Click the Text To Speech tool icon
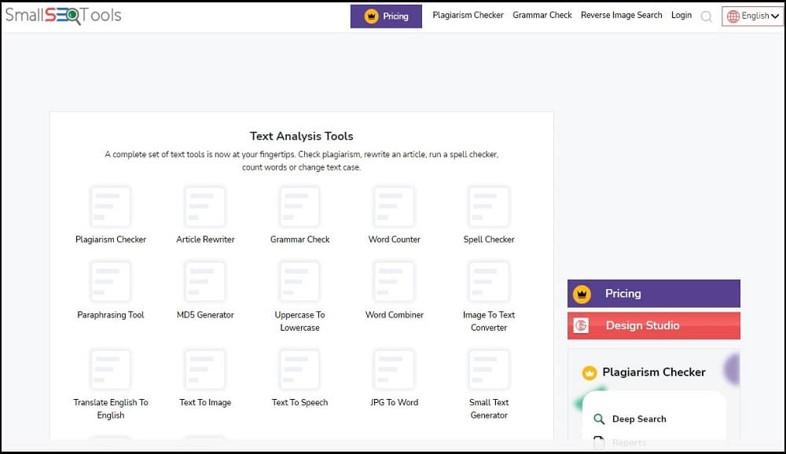The width and height of the screenshot is (786, 454). [299, 369]
